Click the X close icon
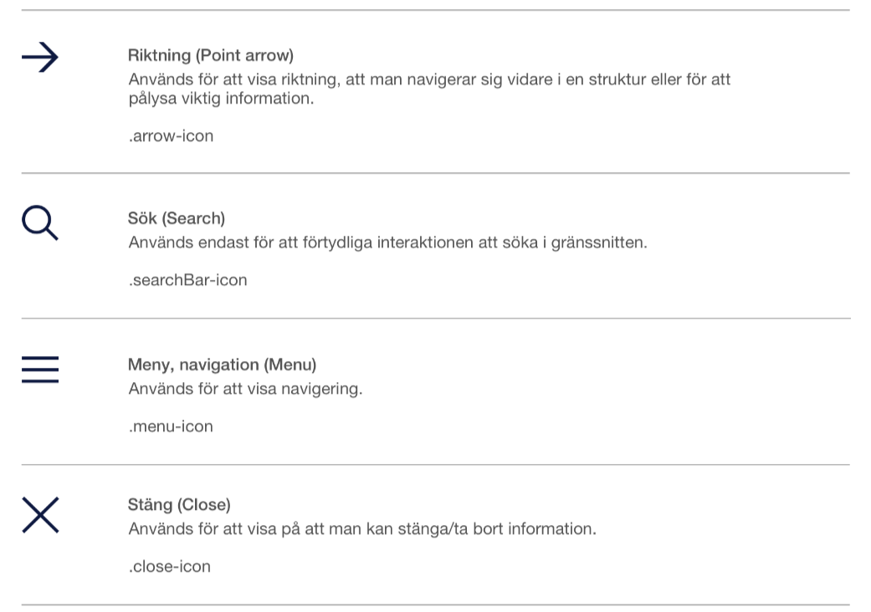The image size is (871, 612). (x=40, y=515)
